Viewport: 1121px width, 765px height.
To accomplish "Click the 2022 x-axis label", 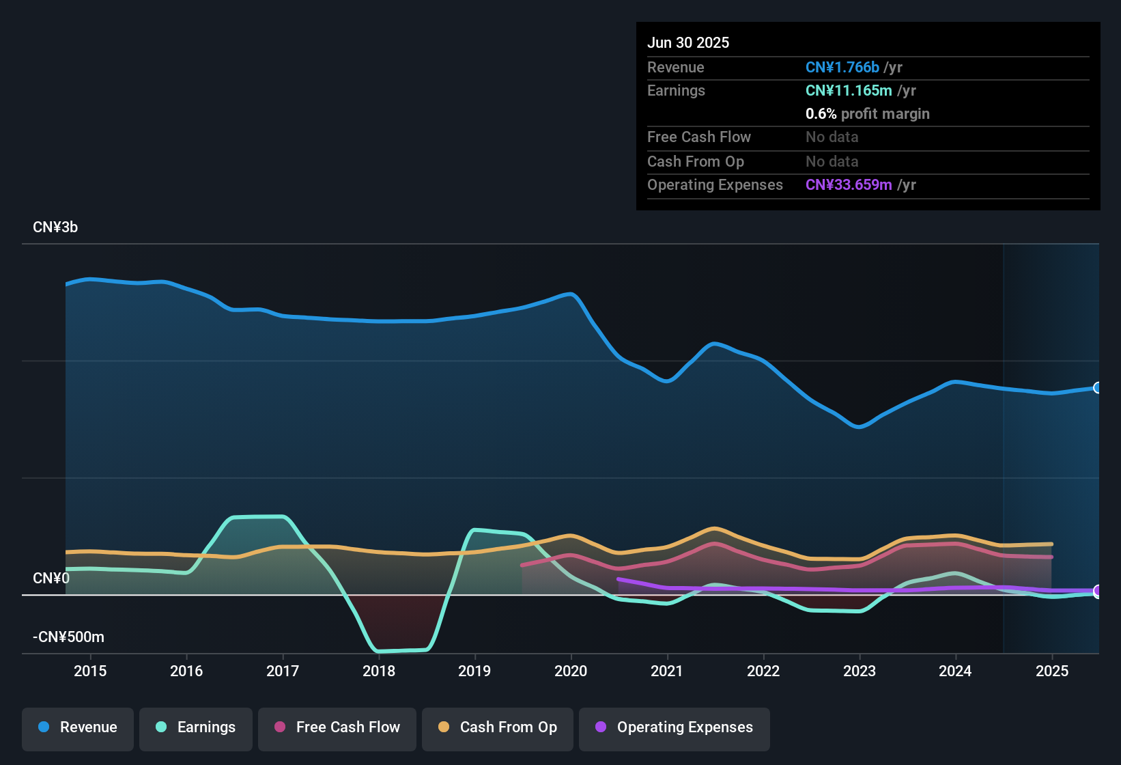I will pyautogui.click(x=763, y=671).
